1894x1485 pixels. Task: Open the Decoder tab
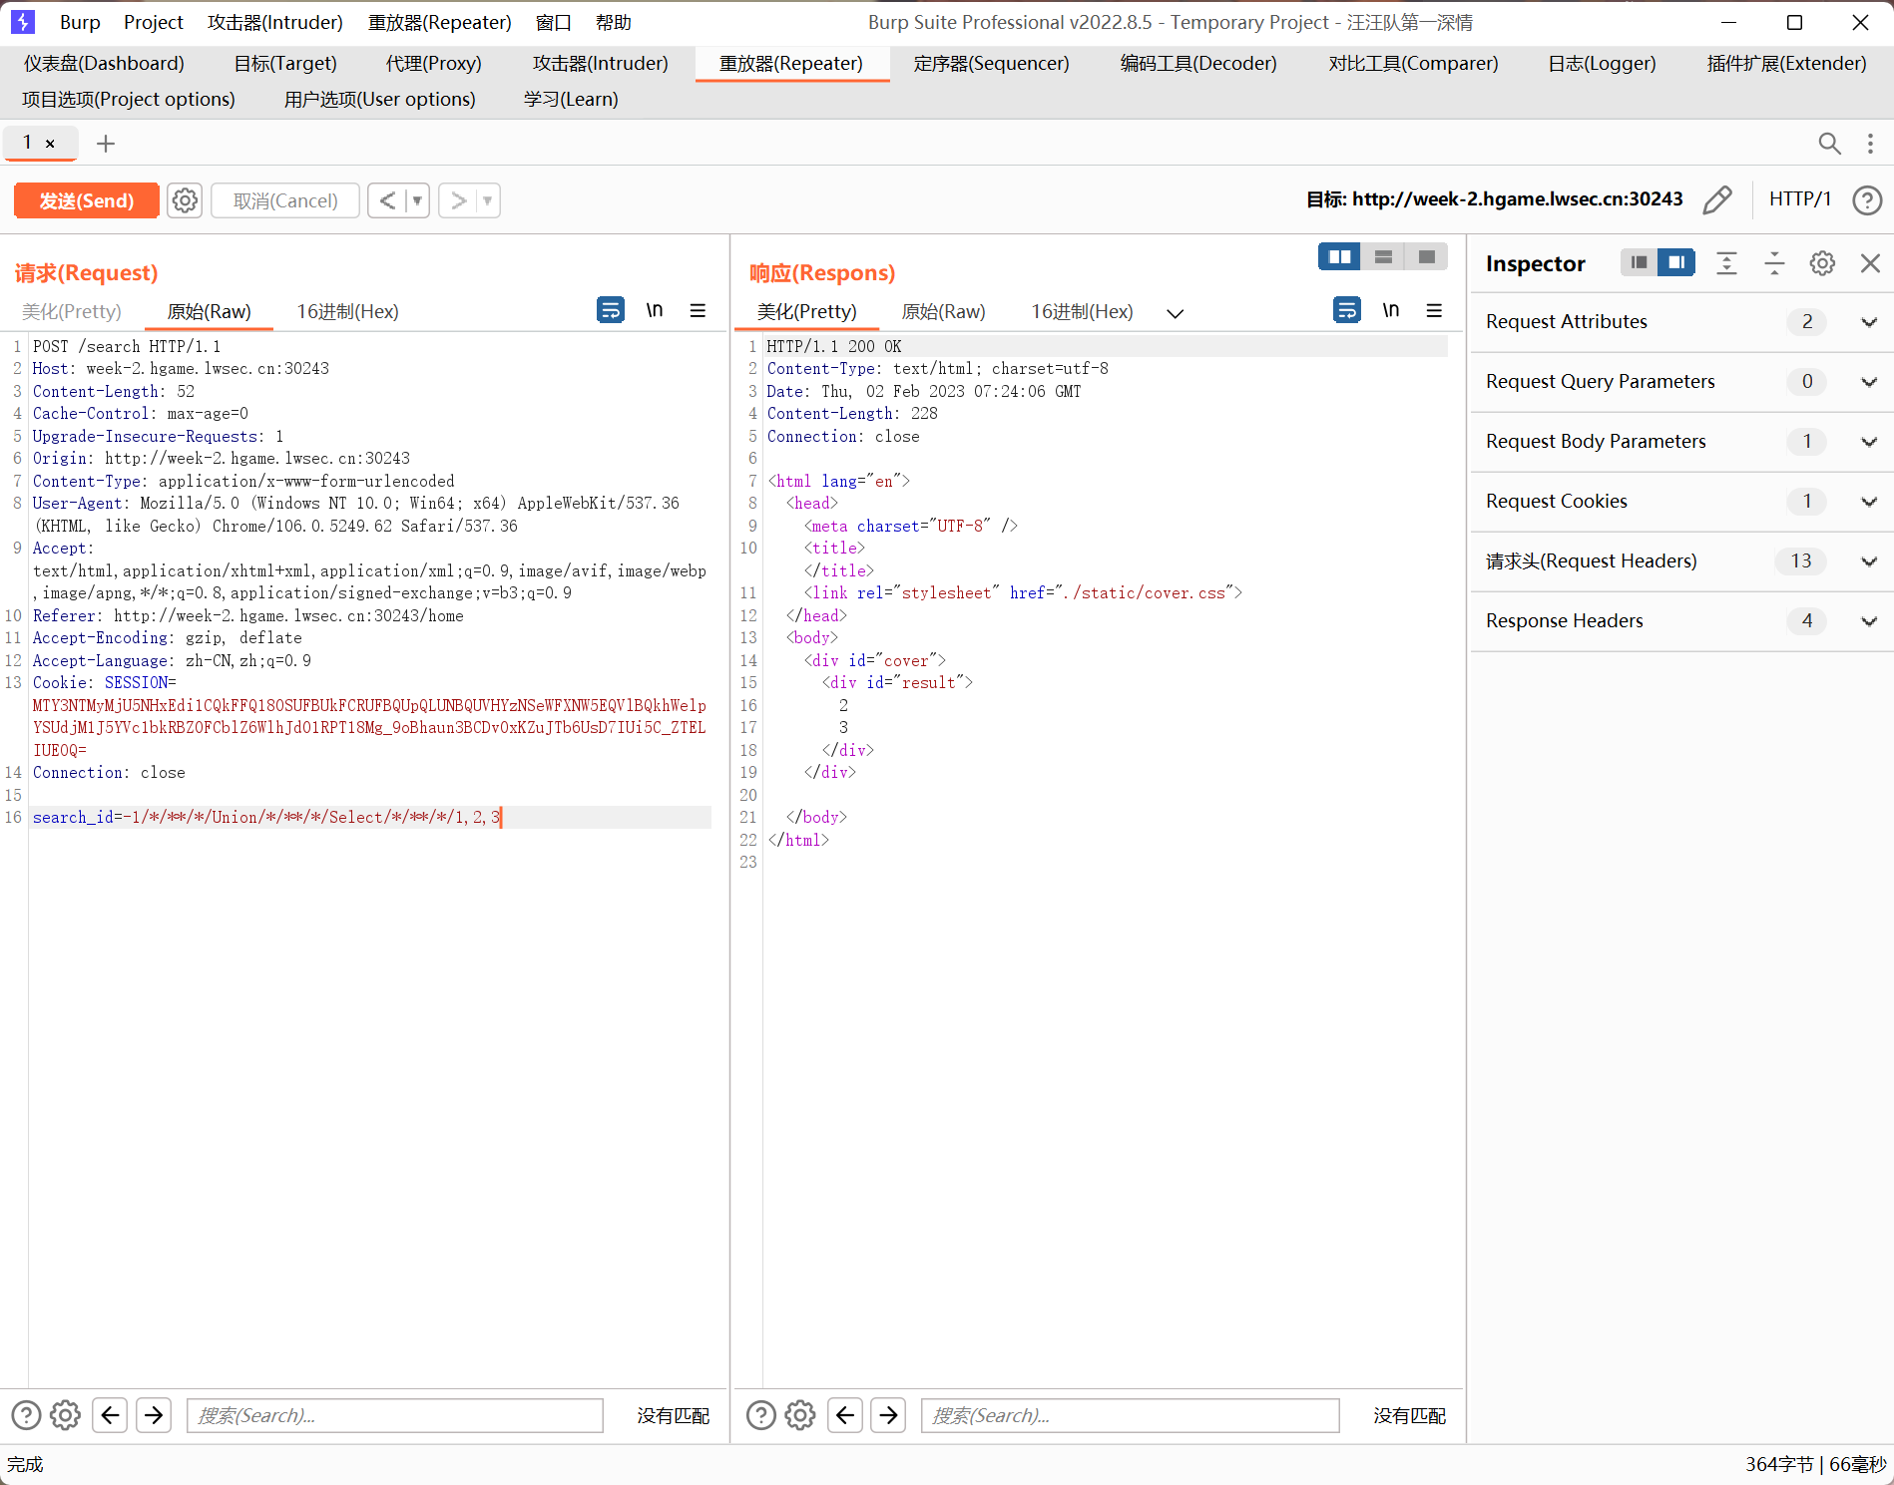pos(1198,63)
